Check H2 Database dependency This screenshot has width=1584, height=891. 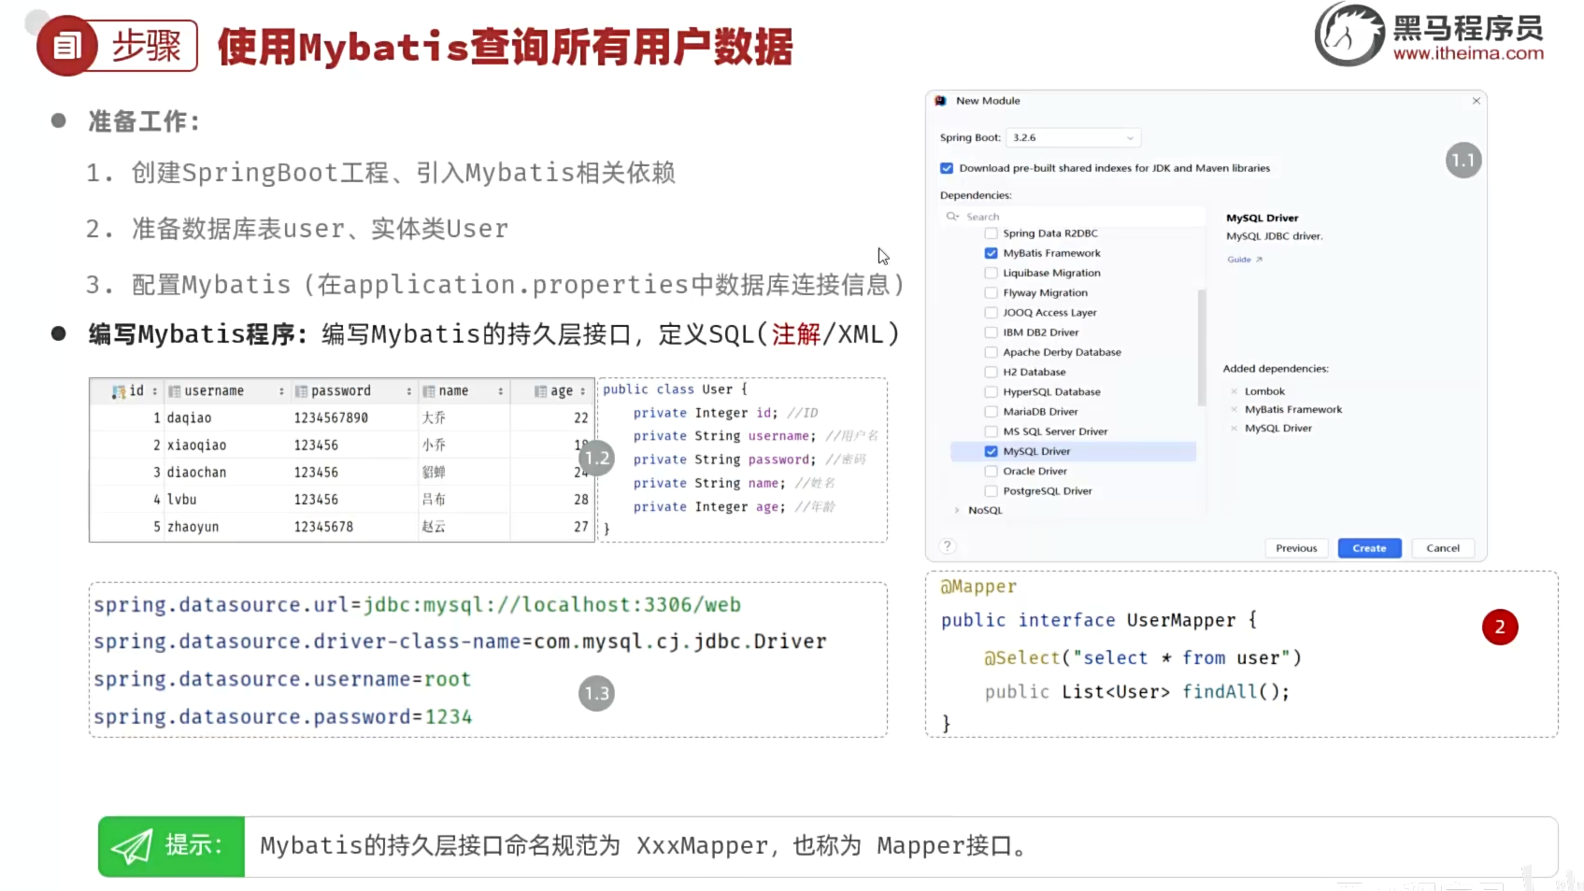tap(991, 372)
